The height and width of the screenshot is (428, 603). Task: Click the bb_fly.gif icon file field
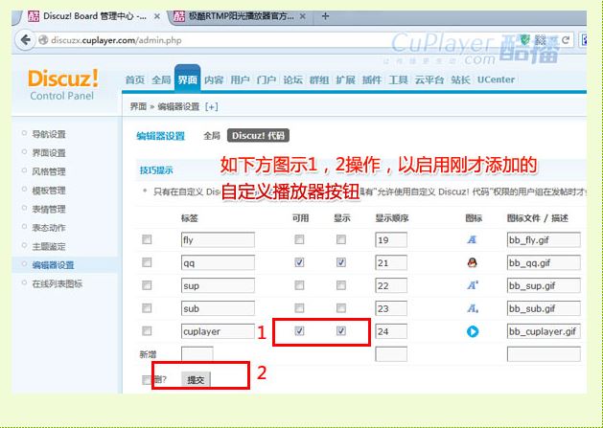(x=544, y=239)
